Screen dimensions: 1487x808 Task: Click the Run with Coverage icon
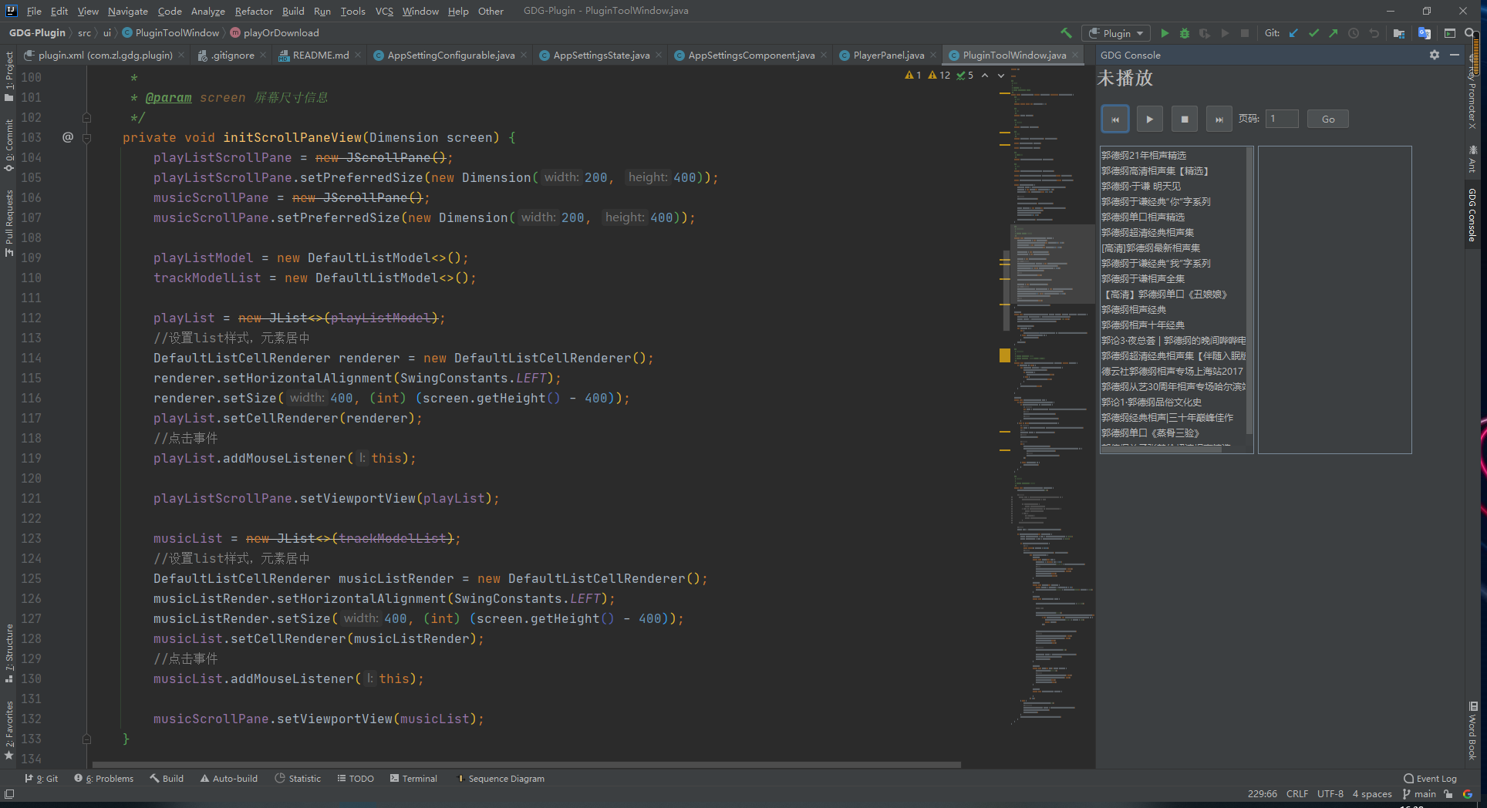click(x=1205, y=33)
